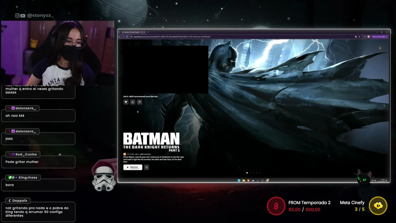Click the @stonyzz_ handle text
Image resolution: width=396 pixels, height=223 pixels.
40,15
